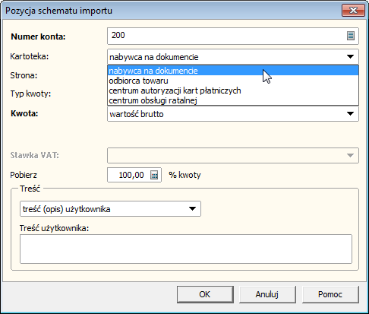Close the Pozycja schematu importu dialog

pos(353,11)
